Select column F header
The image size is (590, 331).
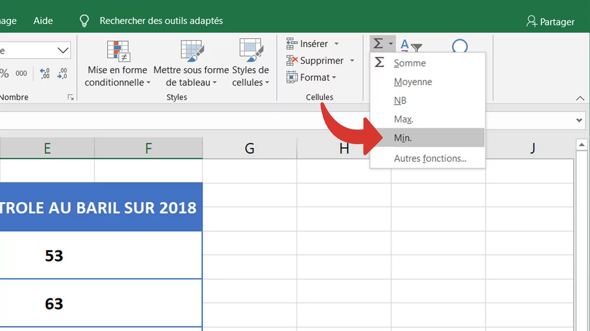click(x=148, y=148)
